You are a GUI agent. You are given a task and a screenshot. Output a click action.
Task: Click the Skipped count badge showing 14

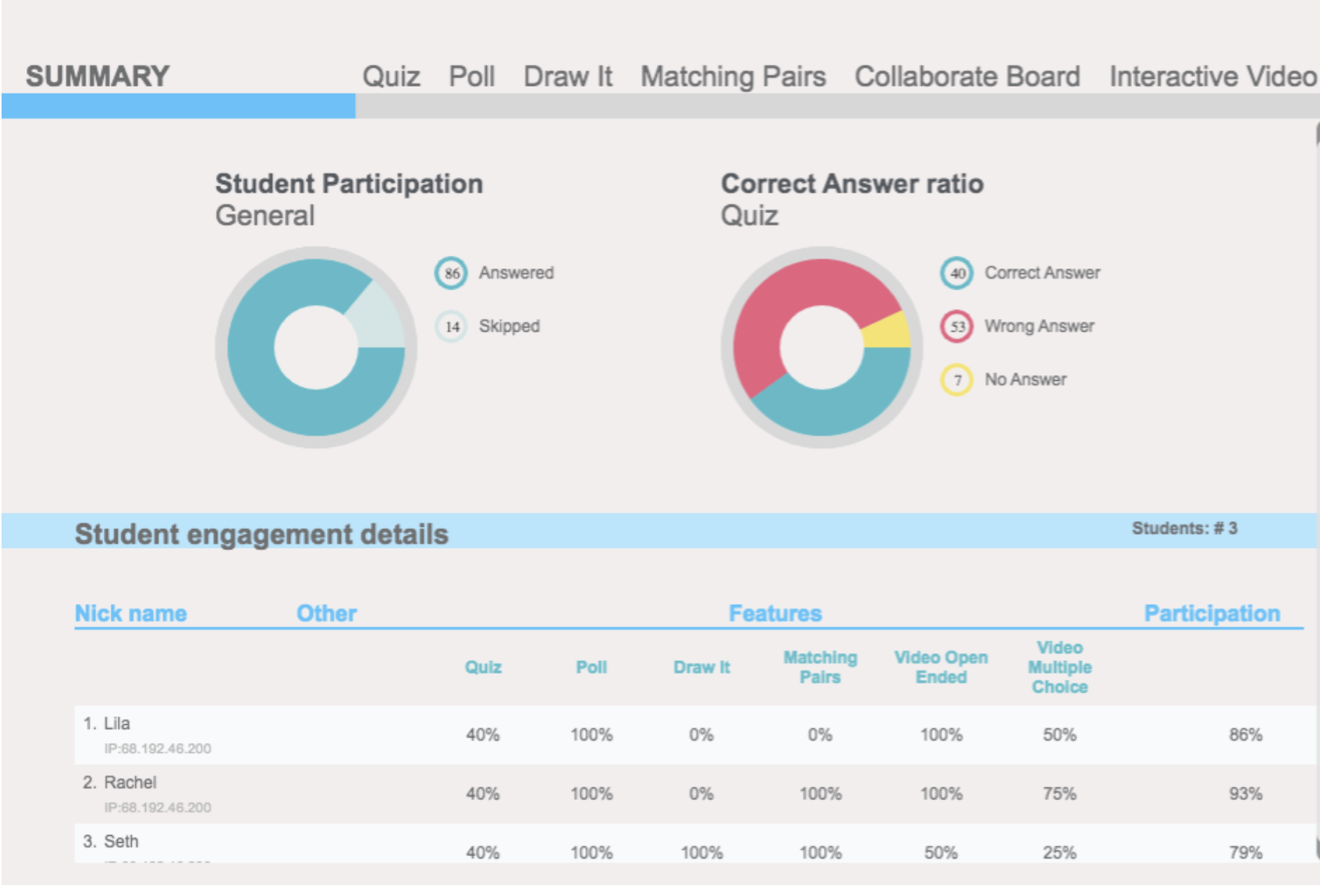(451, 326)
